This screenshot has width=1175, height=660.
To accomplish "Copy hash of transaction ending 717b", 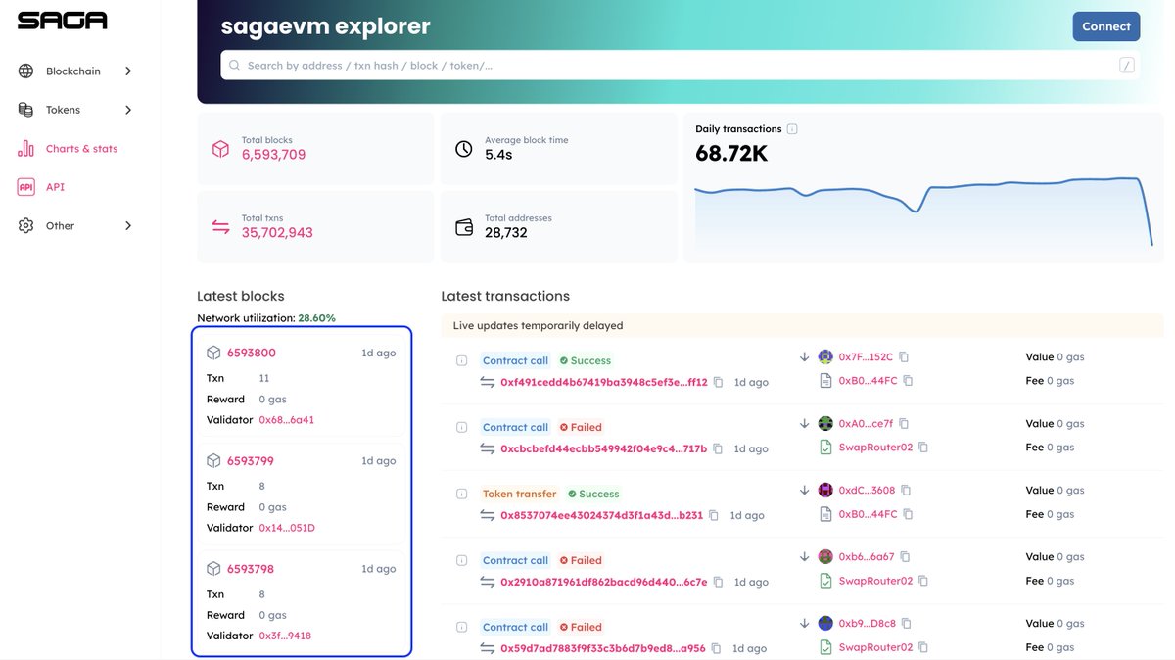I will [x=719, y=448].
